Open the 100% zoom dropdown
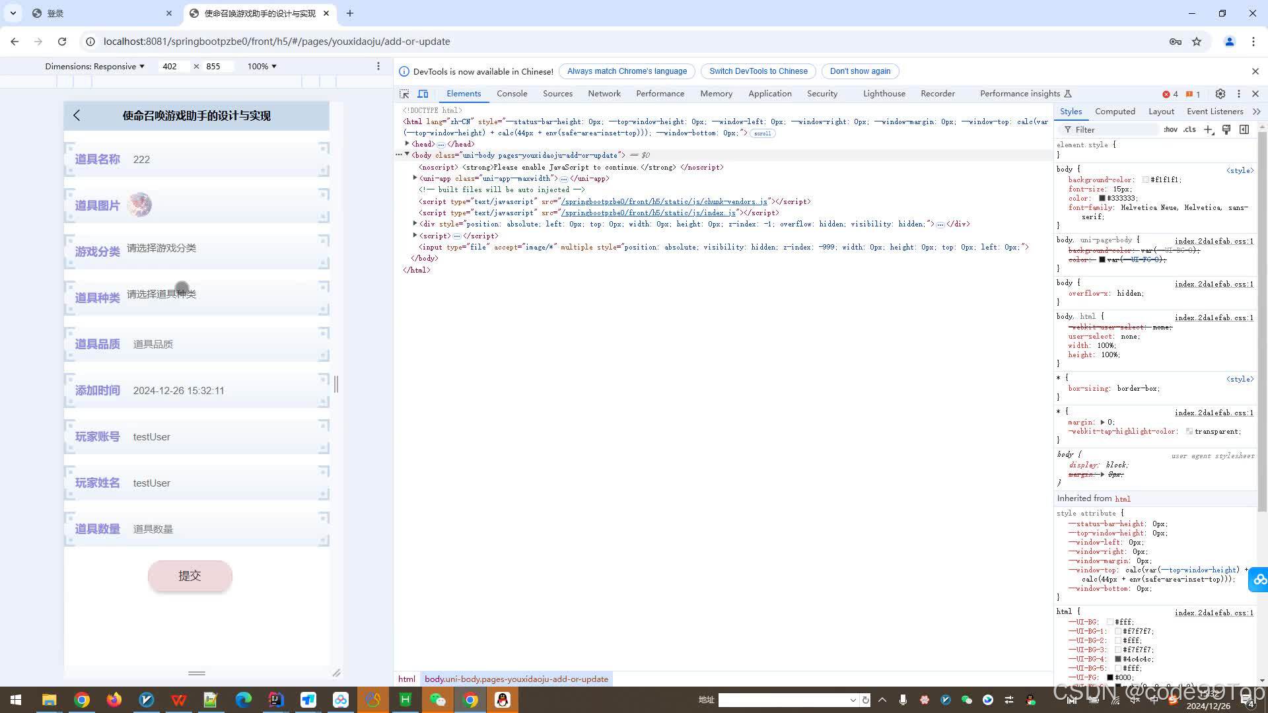The height and width of the screenshot is (713, 1268). pyautogui.click(x=262, y=66)
